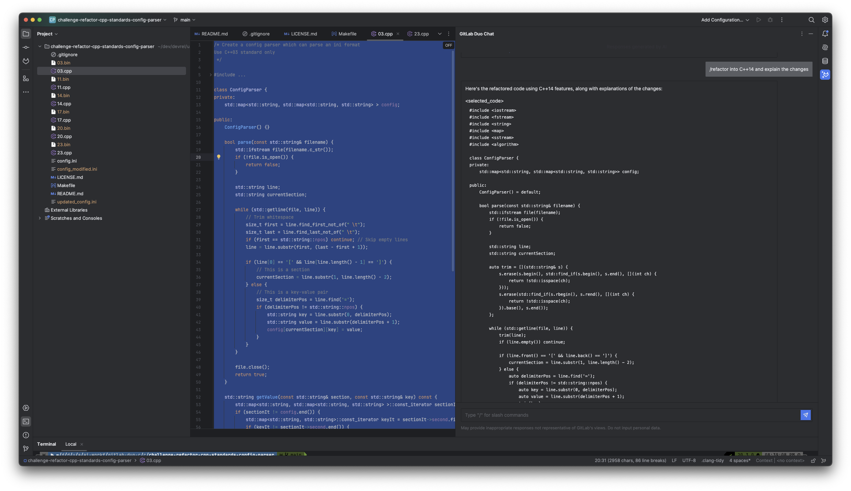Open the Services run icon in the left sidebar
Image resolution: width=851 pixels, height=491 pixels.
(26, 408)
